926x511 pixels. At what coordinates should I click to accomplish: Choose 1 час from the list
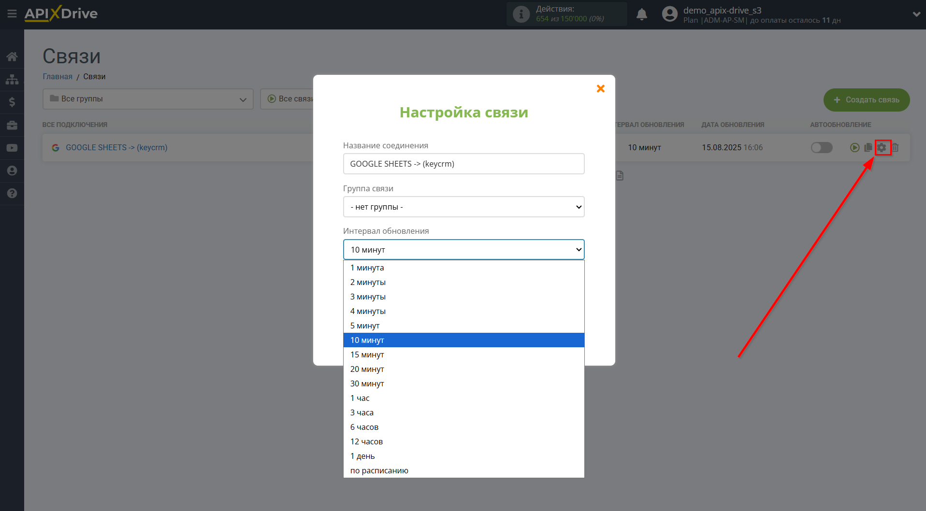coord(463,398)
